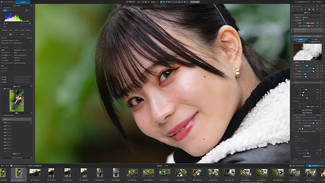This screenshot has height=183, width=325.
Task: Open the Local Adjustments button in toolbar
Action: coord(195,2)
